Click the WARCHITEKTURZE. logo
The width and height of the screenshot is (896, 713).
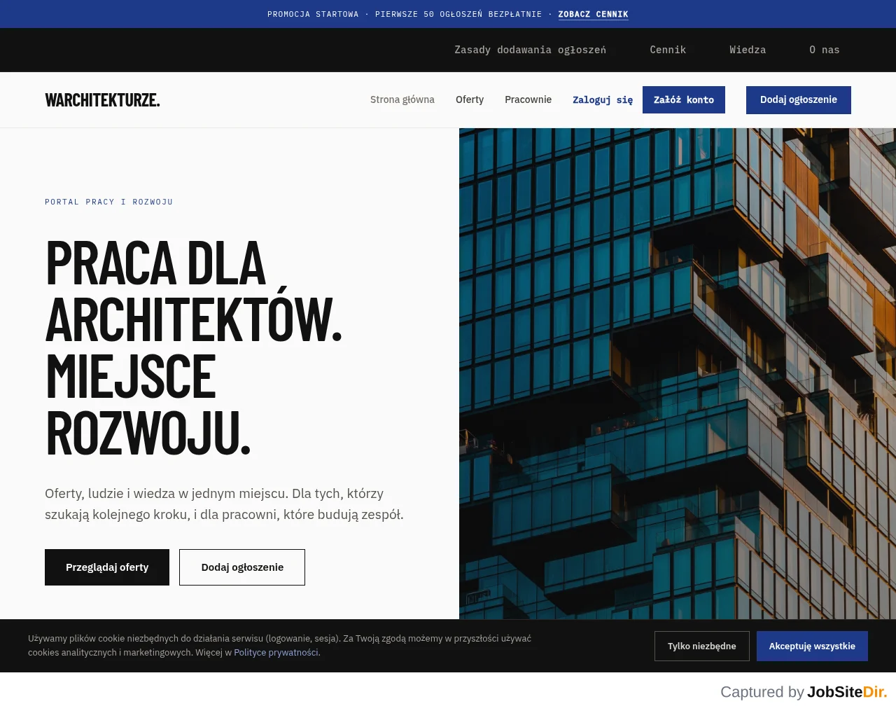click(102, 100)
